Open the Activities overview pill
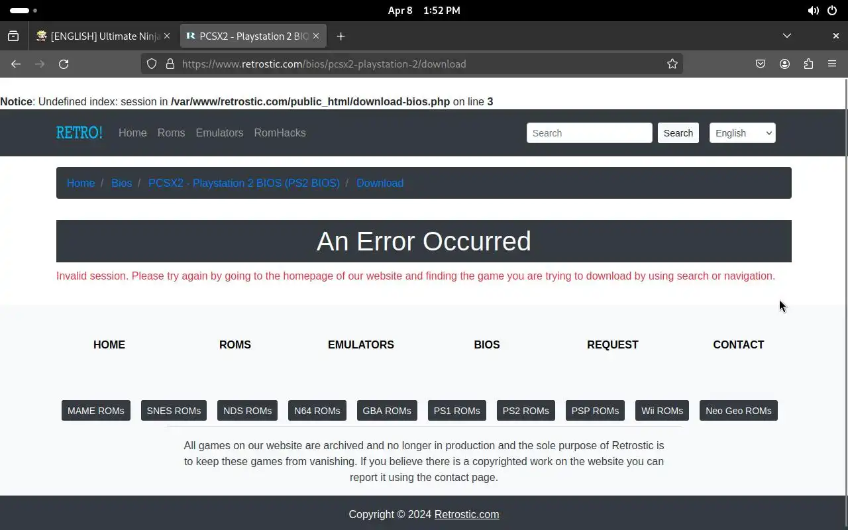 (24, 11)
